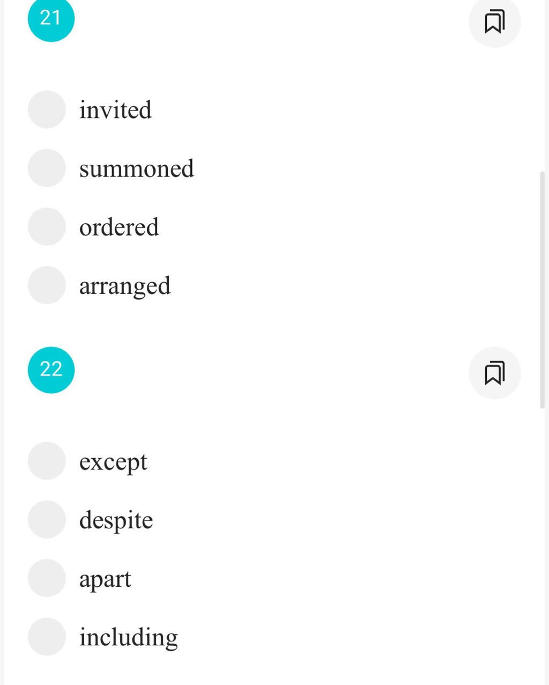Select the radio circle beside 'arranged'
Screen dimensions: 549x685
coord(47,285)
